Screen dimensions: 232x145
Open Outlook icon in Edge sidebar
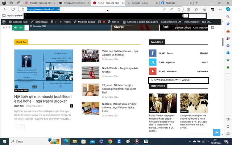pos(228,53)
